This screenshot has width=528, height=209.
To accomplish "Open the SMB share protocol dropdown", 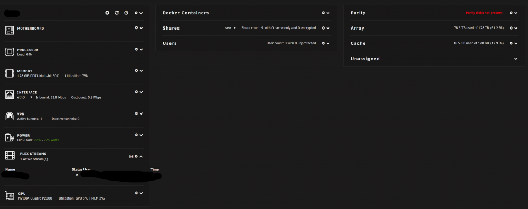I will [x=230, y=28].
